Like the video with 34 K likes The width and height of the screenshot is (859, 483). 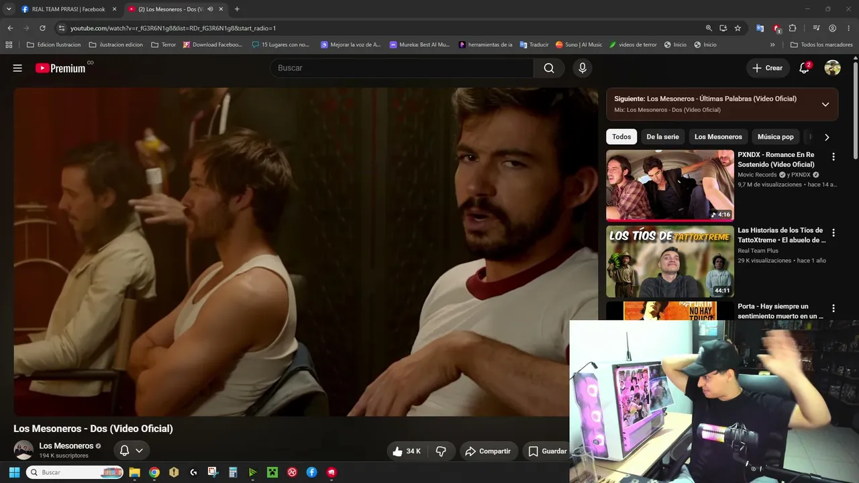[x=407, y=451]
